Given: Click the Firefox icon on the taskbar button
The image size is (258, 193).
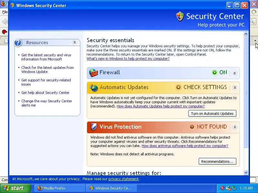Looking at the screenshot, I should click(40, 188).
